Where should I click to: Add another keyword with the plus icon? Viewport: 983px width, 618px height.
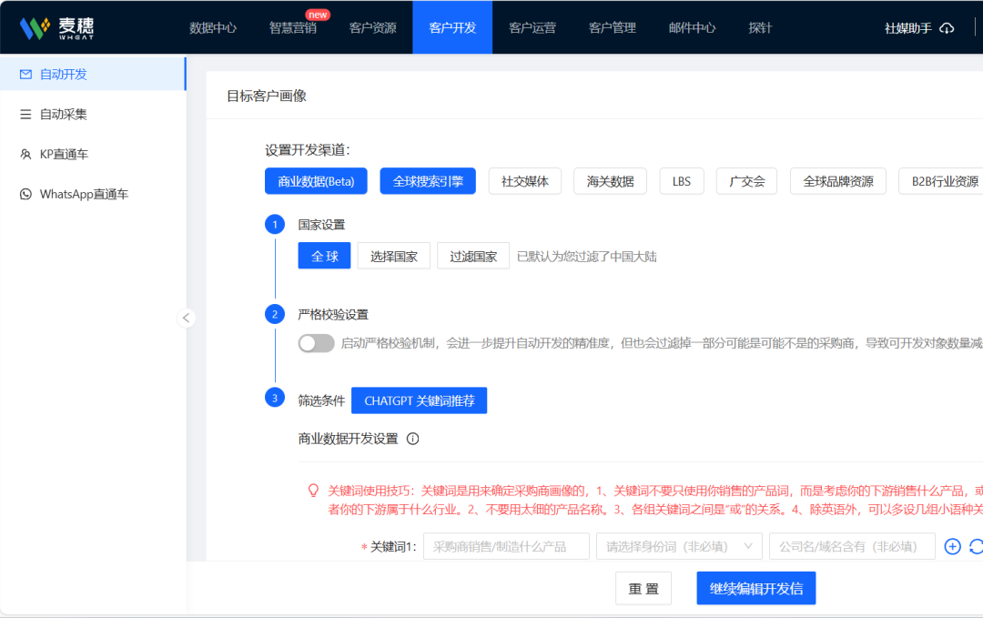tap(952, 545)
